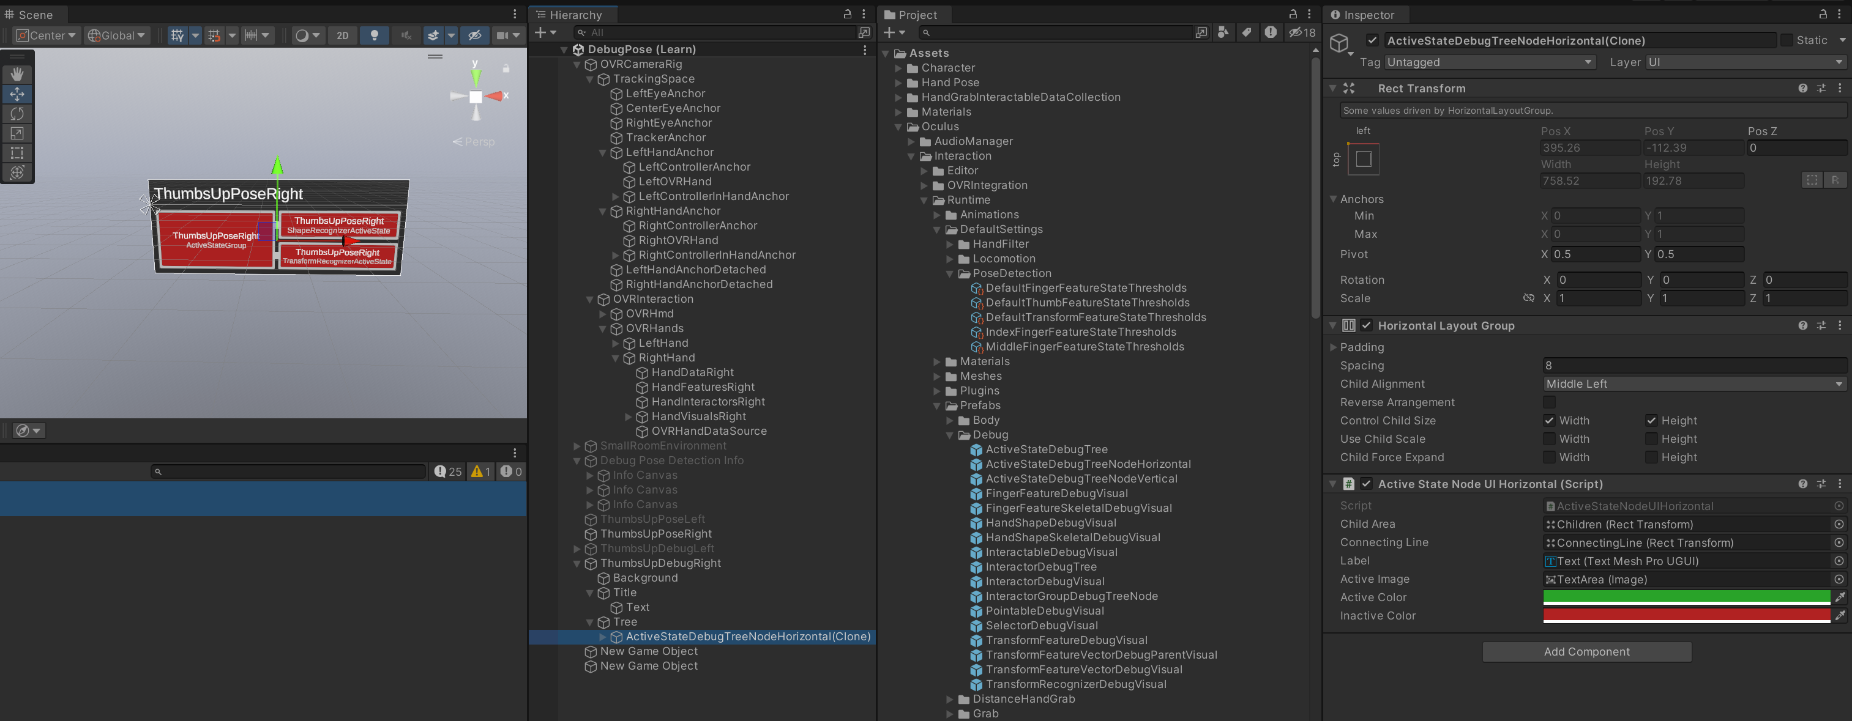This screenshot has height=721, width=1852.
Task: Click the Inactive Color red swatch
Action: pyautogui.click(x=1685, y=615)
